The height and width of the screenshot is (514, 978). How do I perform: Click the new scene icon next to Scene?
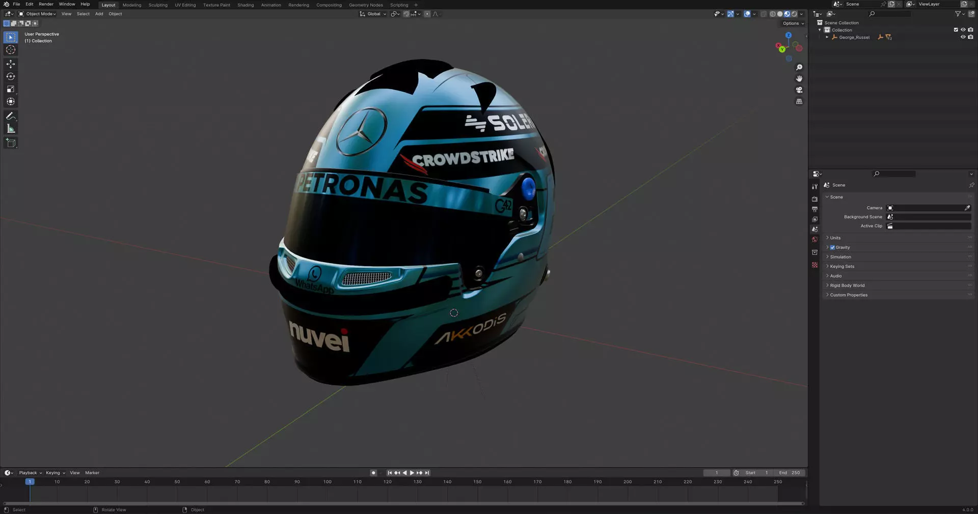(891, 4)
